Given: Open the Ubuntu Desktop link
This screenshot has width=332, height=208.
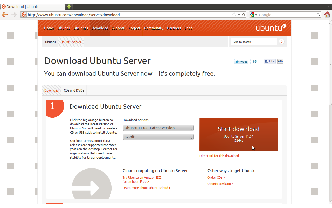Looking at the screenshot, I should pos(220,184).
